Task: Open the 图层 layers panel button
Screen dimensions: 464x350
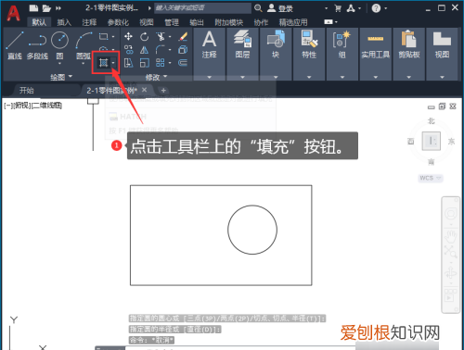Action: click(x=242, y=54)
